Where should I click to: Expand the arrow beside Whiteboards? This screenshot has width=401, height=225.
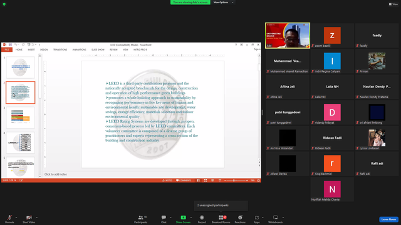click(x=283, y=217)
